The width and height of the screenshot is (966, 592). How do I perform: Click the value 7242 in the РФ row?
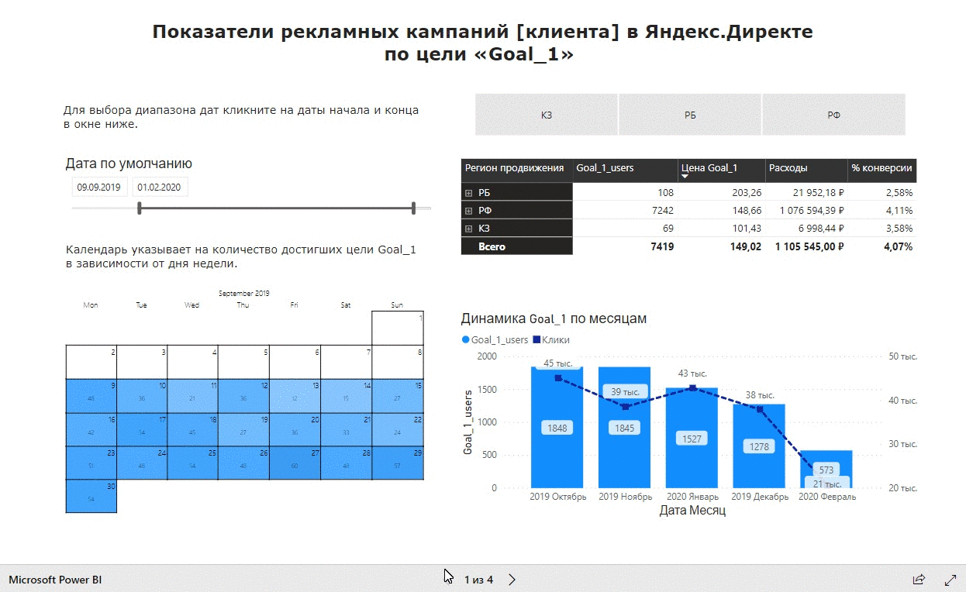(x=663, y=211)
